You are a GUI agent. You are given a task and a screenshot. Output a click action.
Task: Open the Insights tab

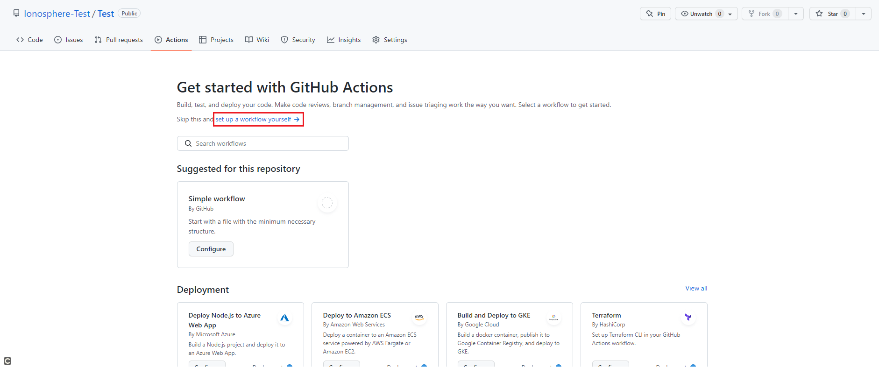coord(344,40)
